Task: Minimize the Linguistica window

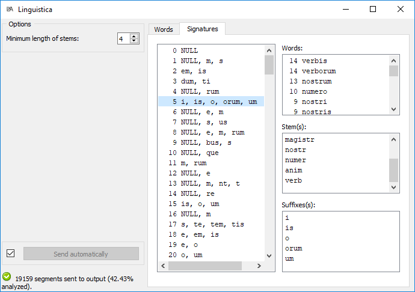Action: pos(346,9)
